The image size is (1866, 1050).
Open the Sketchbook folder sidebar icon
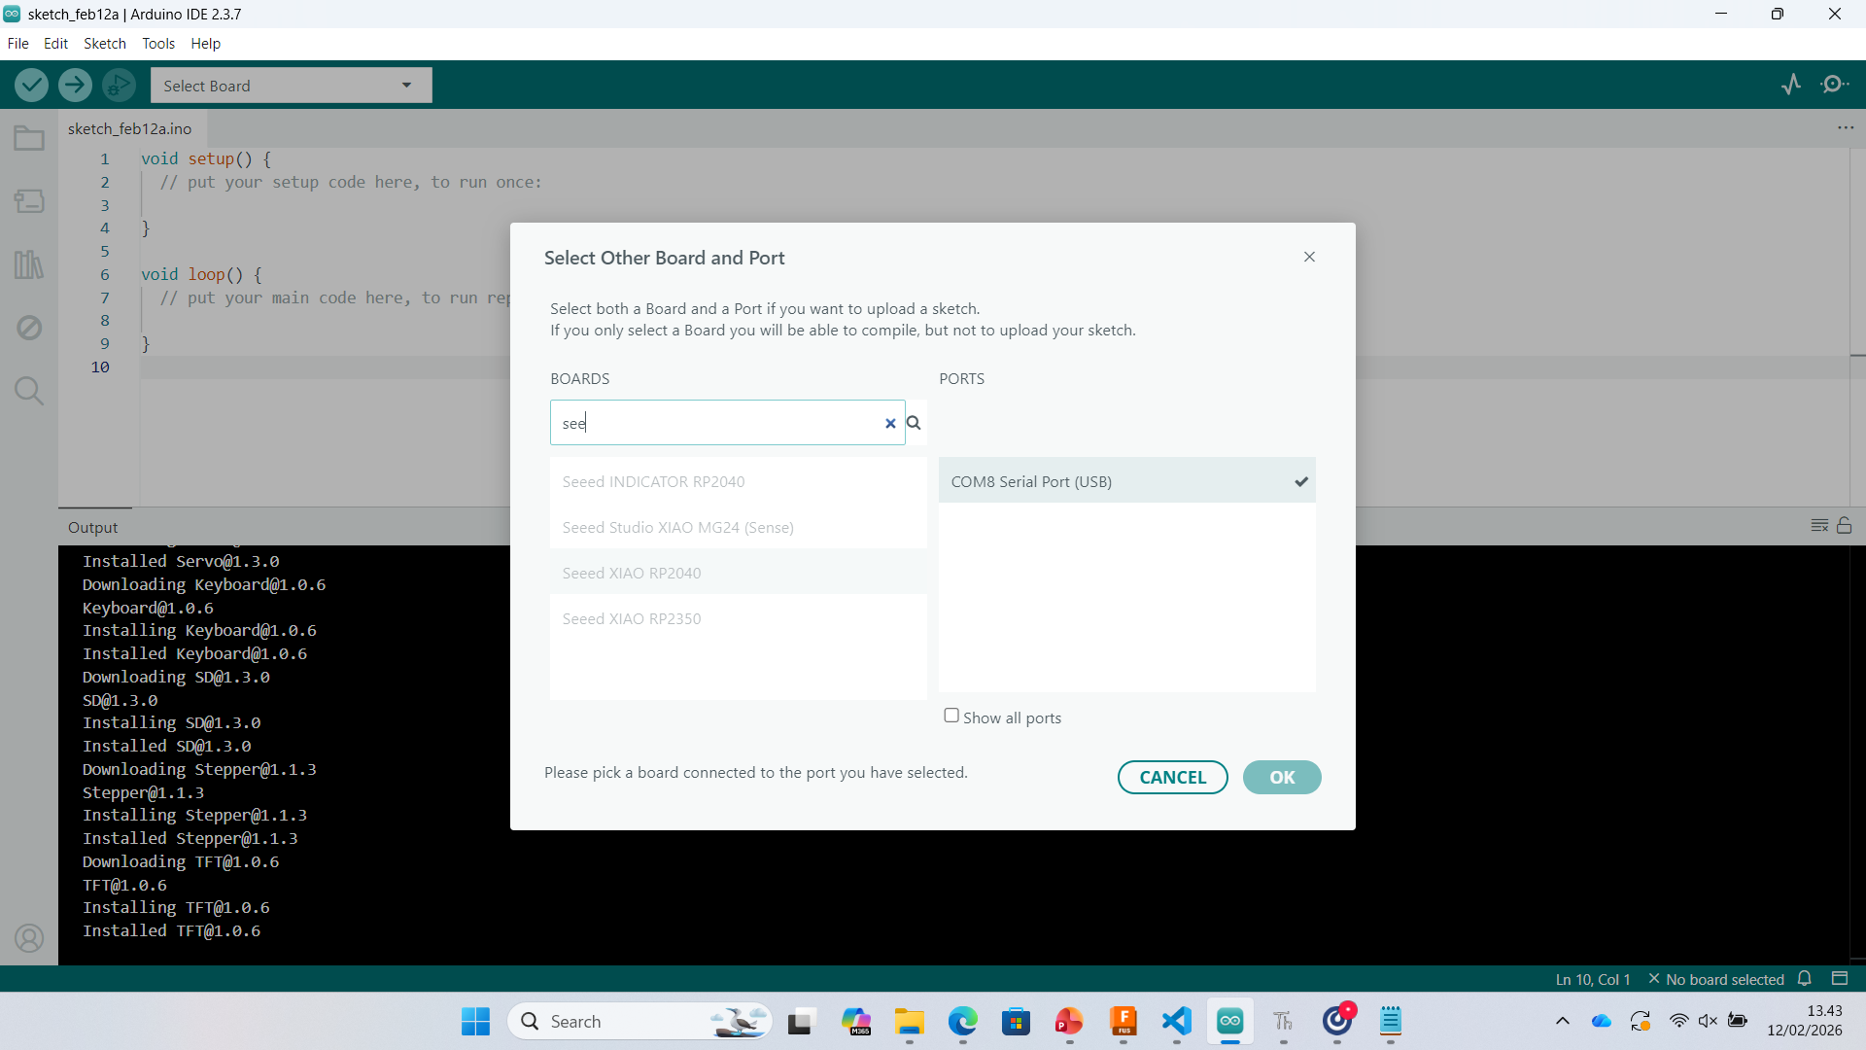click(29, 139)
